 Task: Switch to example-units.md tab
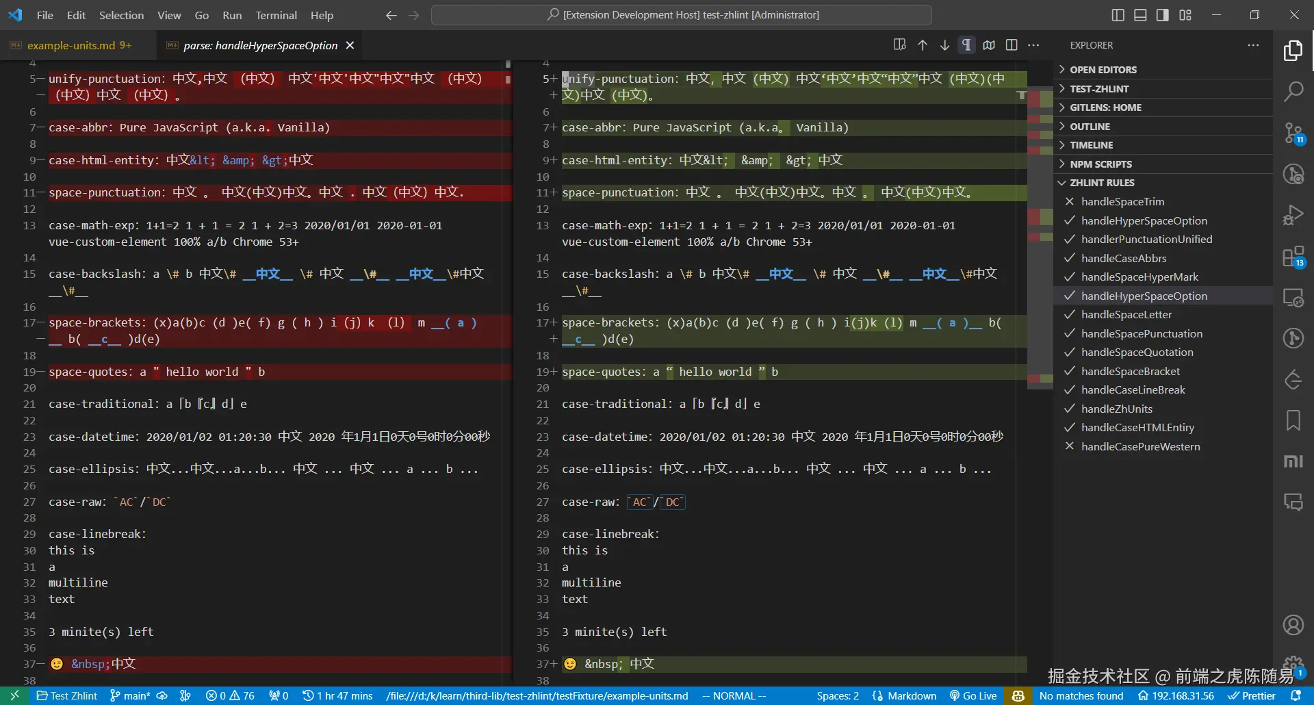point(71,46)
